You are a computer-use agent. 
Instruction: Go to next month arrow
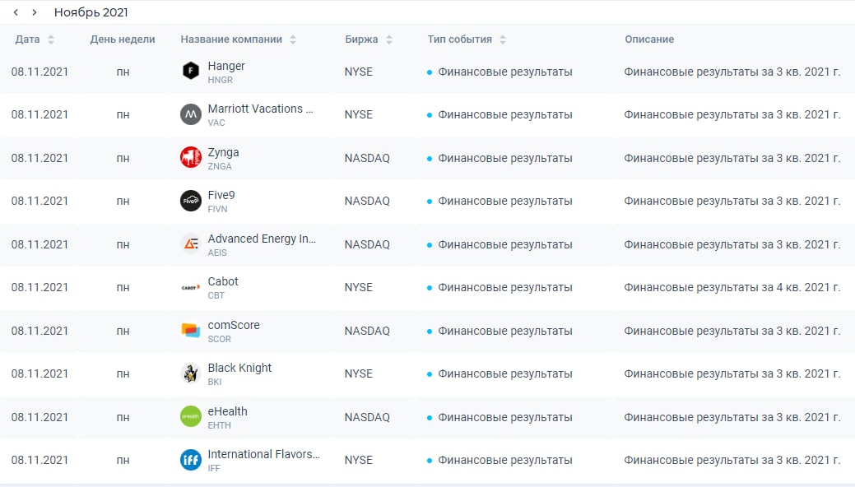point(34,12)
